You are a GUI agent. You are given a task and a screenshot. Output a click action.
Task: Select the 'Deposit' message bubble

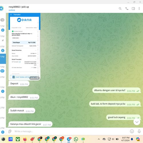19,84
